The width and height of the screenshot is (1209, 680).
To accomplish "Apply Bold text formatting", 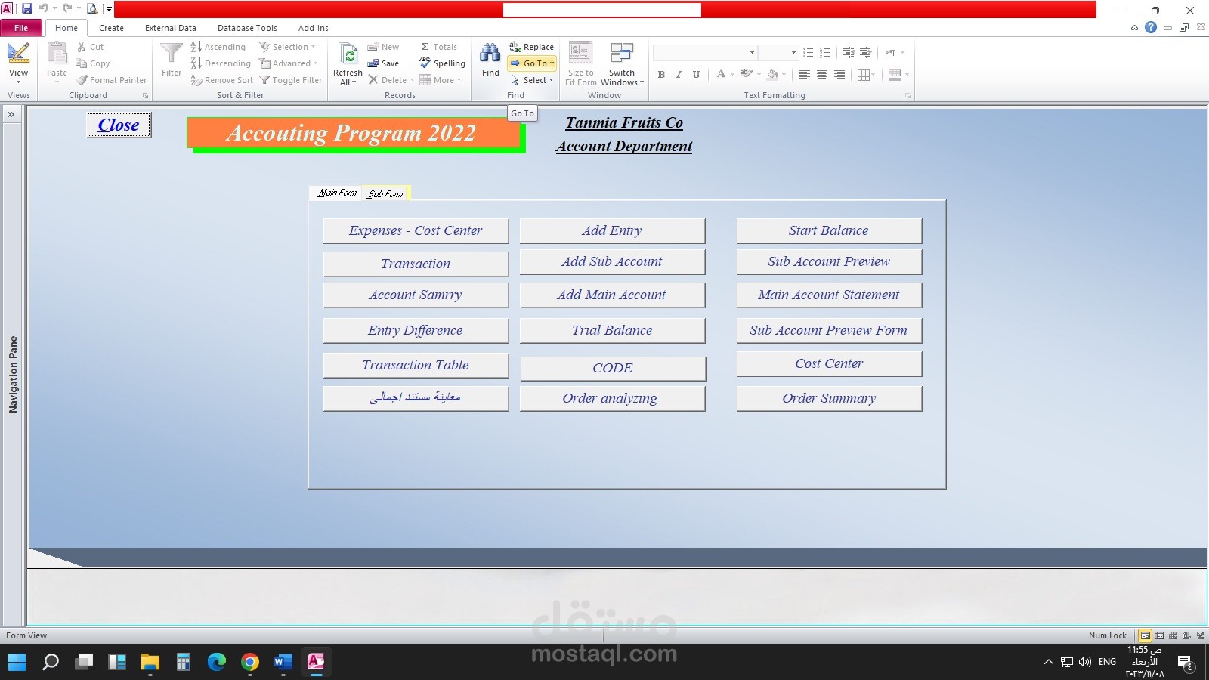I will (661, 74).
